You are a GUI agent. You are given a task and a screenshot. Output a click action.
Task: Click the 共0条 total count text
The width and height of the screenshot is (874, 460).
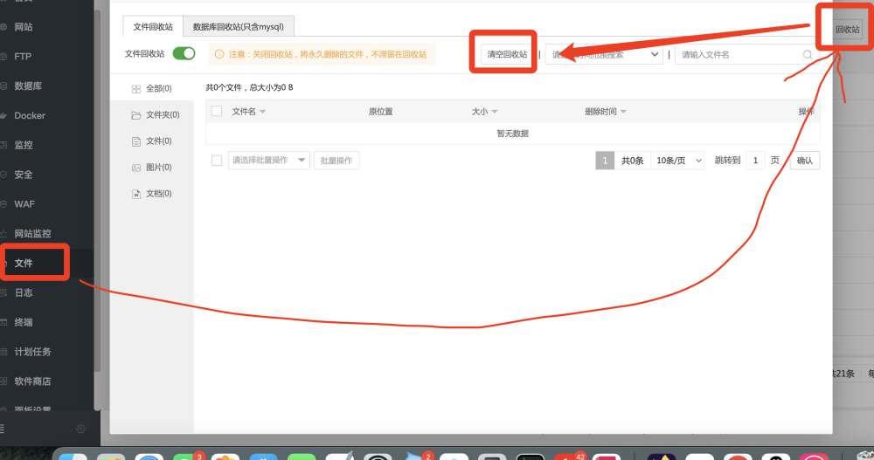click(632, 161)
